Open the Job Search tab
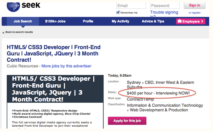The width and height of the screenshot is (213, 131). coord(23,21)
